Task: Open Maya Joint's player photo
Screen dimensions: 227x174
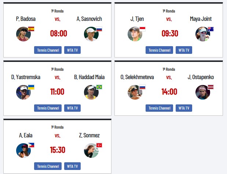Action: point(203,34)
